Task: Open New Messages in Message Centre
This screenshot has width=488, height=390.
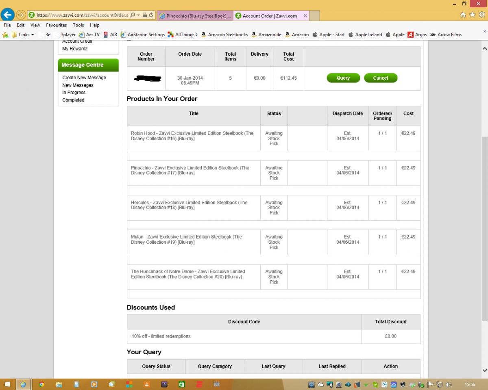Action: coord(78,85)
